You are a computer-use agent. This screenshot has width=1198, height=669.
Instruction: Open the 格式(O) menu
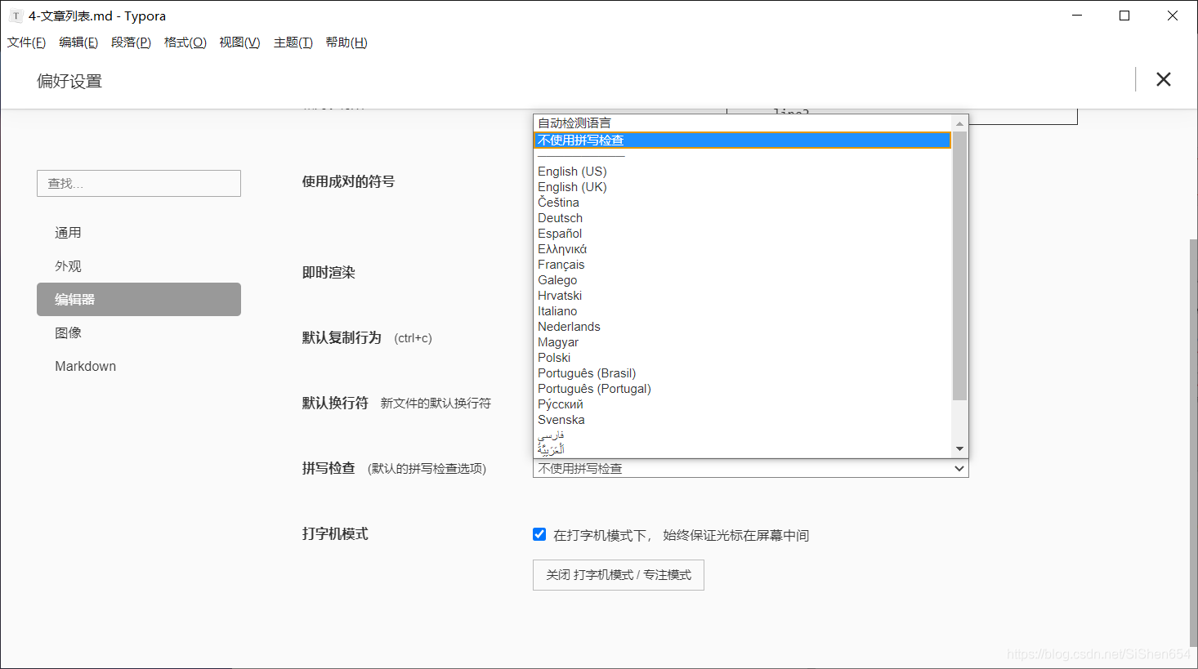(x=185, y=42)
